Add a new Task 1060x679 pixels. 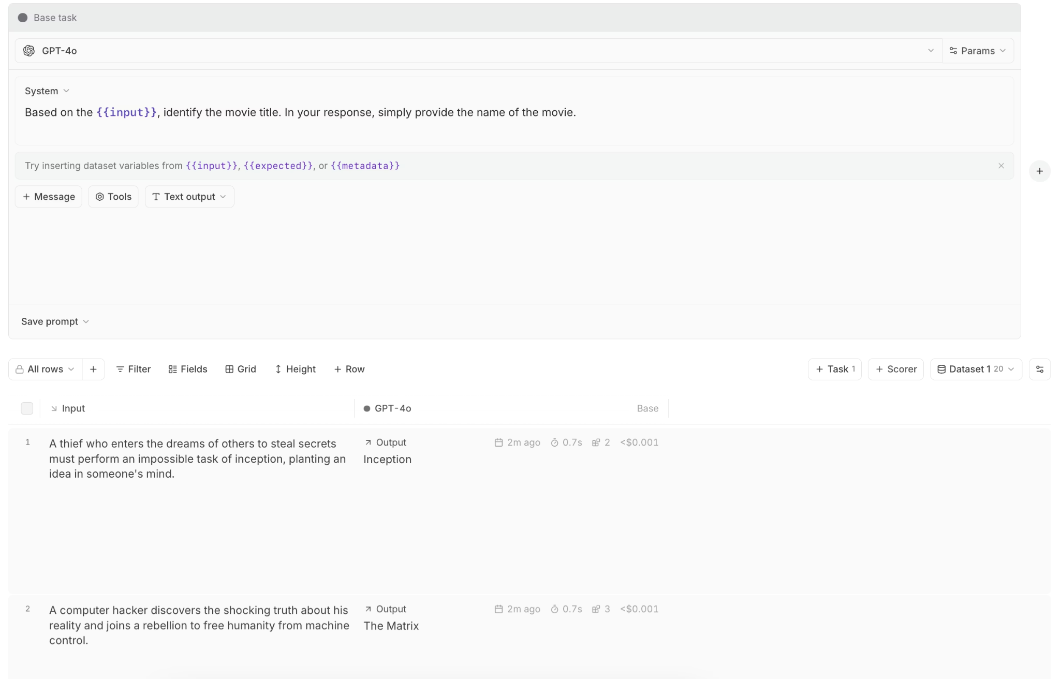[x=834, y=369]
